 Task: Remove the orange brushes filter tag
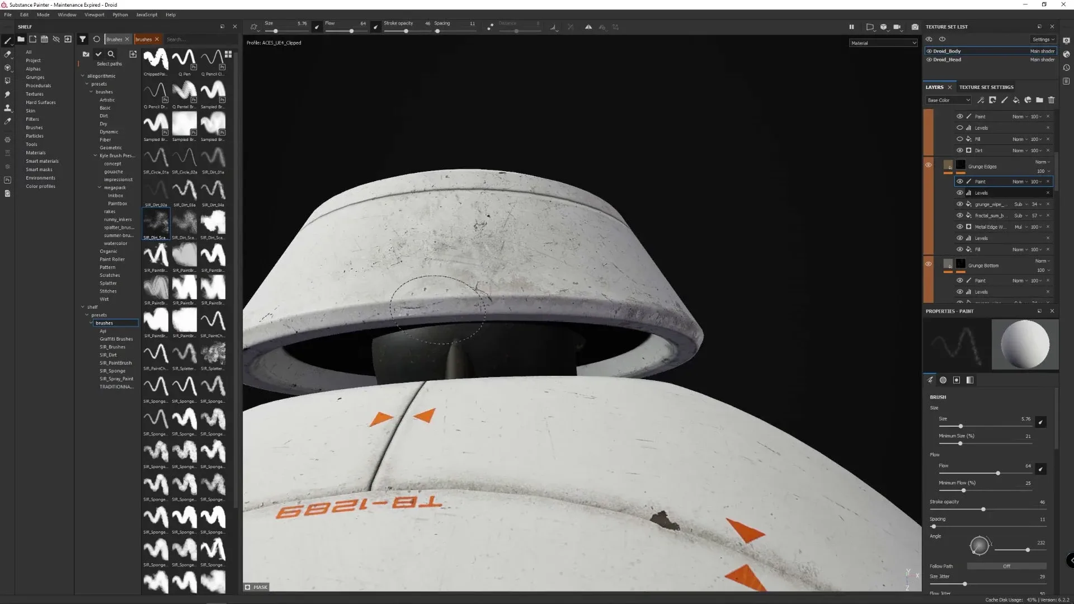tap(157, 39)
